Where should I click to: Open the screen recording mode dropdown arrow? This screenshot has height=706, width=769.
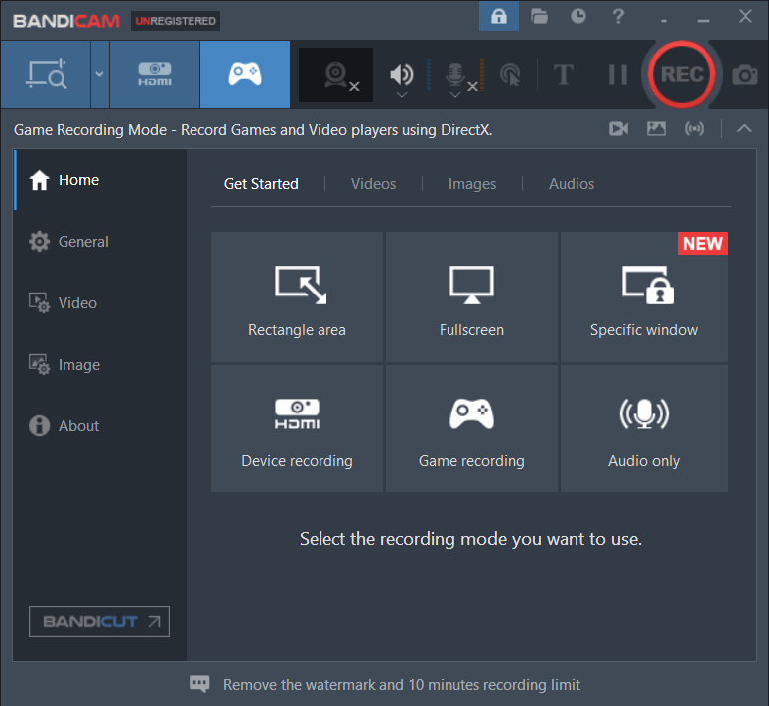99,74
